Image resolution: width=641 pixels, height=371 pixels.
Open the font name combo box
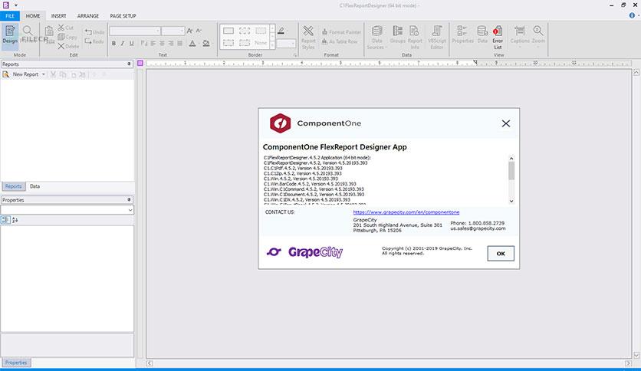pyautogui.click(x=135, y=31)
